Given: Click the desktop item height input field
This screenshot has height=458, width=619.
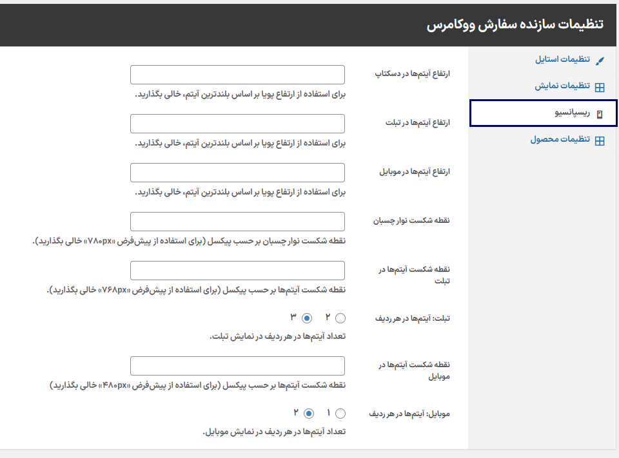Looking at the screenshot, I should [x=237, y=74].
